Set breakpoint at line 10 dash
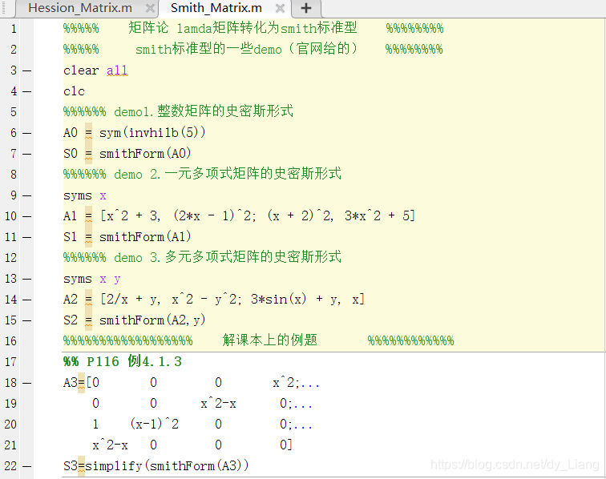The height and width of the screenshot is (479, 606). [26, 216]
